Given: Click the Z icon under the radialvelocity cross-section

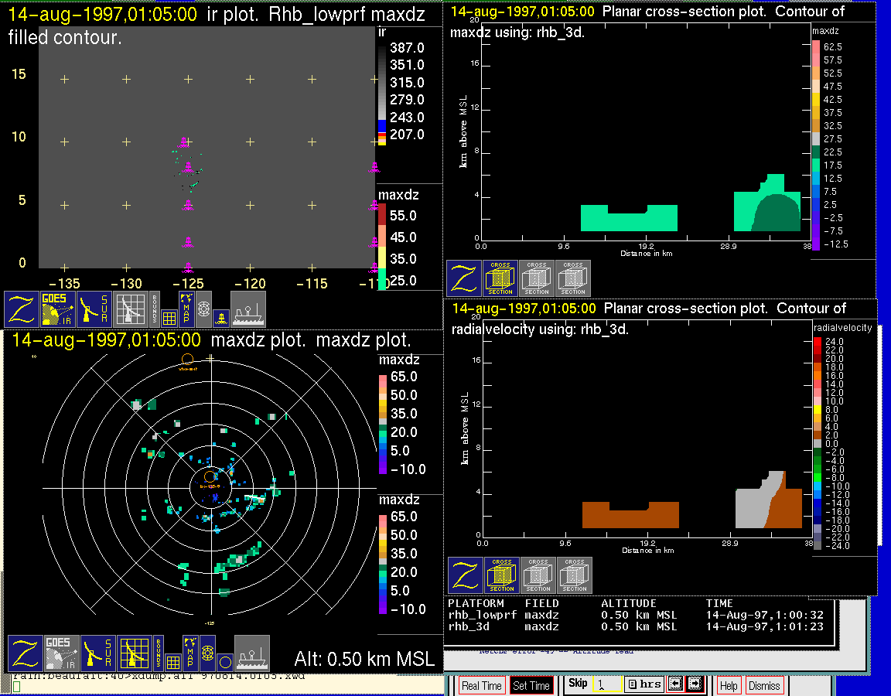Looking at the screenshot, I should click(466, 575).
